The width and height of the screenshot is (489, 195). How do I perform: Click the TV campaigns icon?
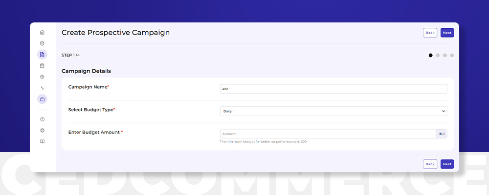42,99
